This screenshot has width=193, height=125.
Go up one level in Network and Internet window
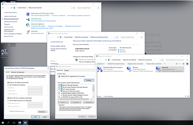(x=11, y=8)
